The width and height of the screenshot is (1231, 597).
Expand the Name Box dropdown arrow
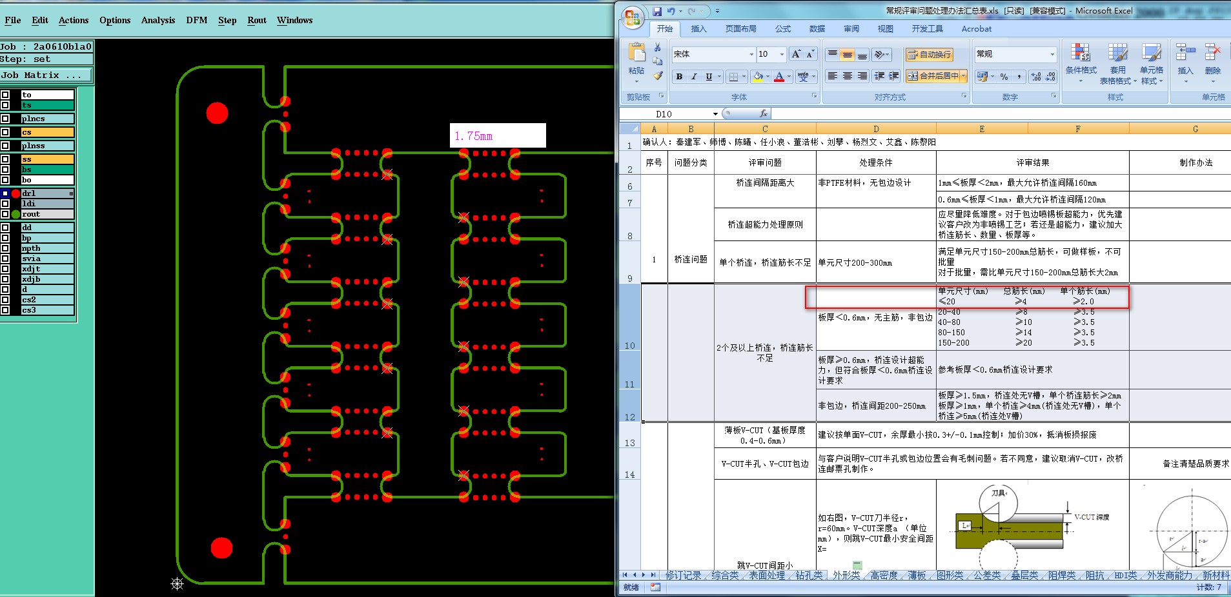point(715,114)
